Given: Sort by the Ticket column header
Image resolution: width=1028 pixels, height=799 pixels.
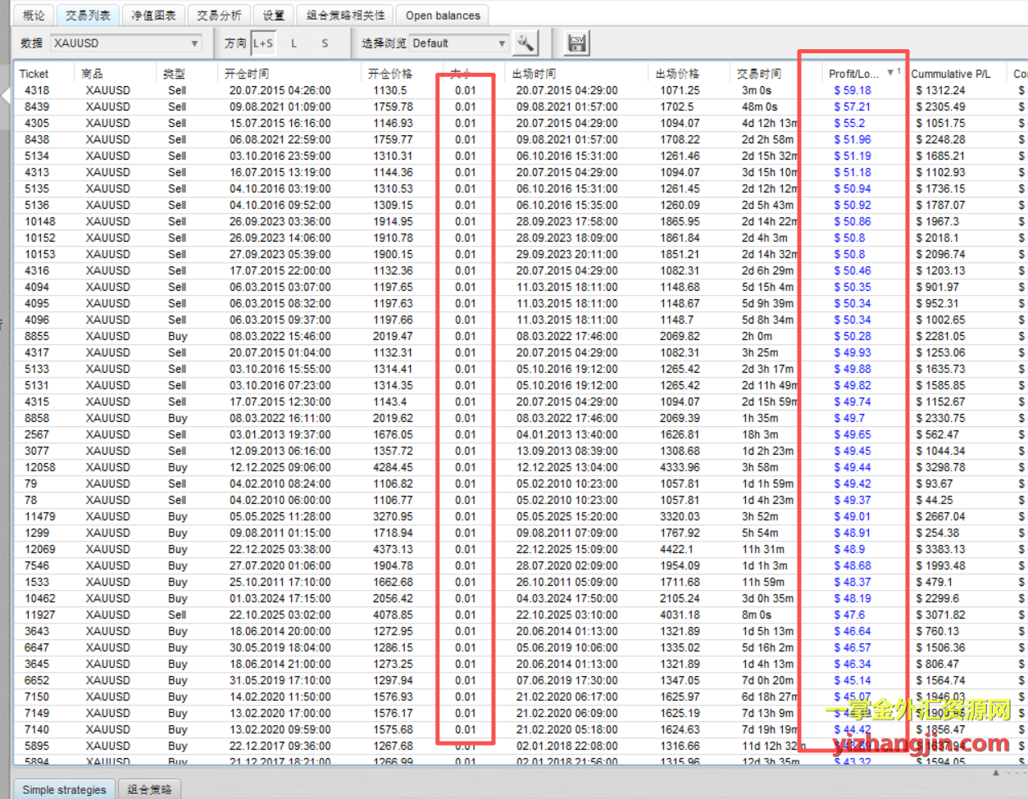Looking at the screenshot, I should [x=34, y=74].
